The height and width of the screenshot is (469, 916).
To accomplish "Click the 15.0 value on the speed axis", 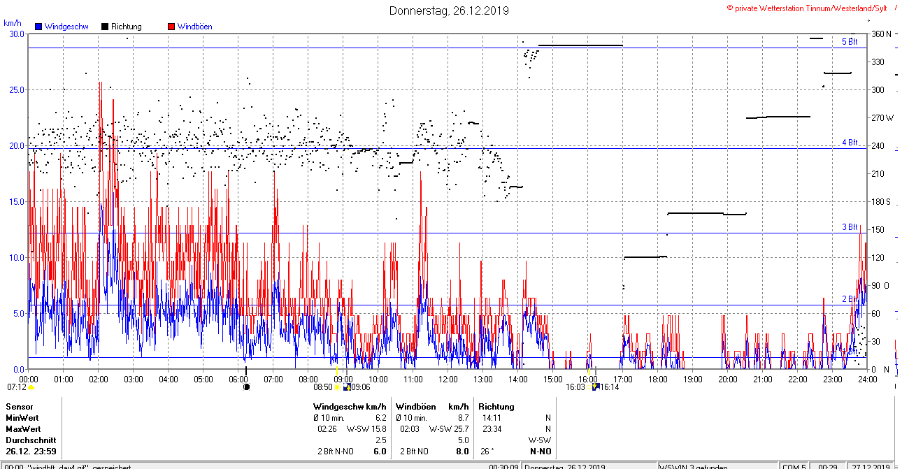I will (16, 201).
